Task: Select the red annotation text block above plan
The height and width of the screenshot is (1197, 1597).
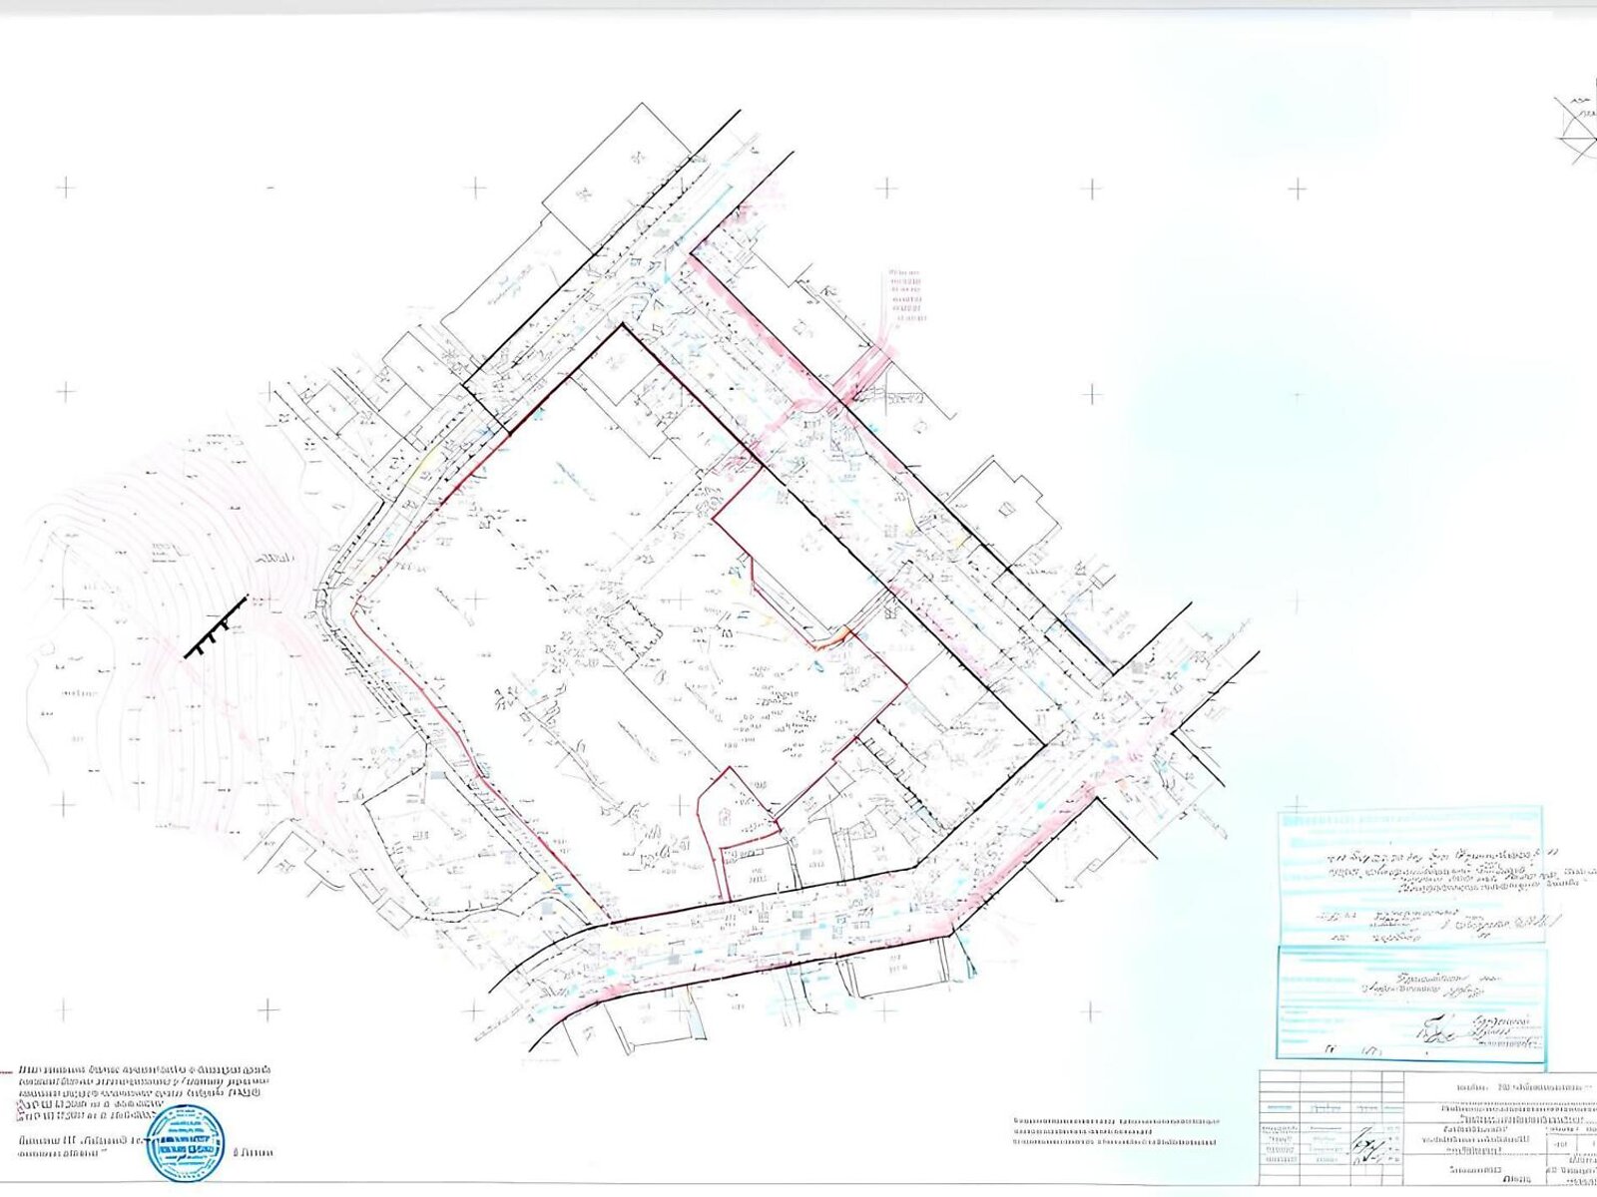Action: click(x=904, y=295)
